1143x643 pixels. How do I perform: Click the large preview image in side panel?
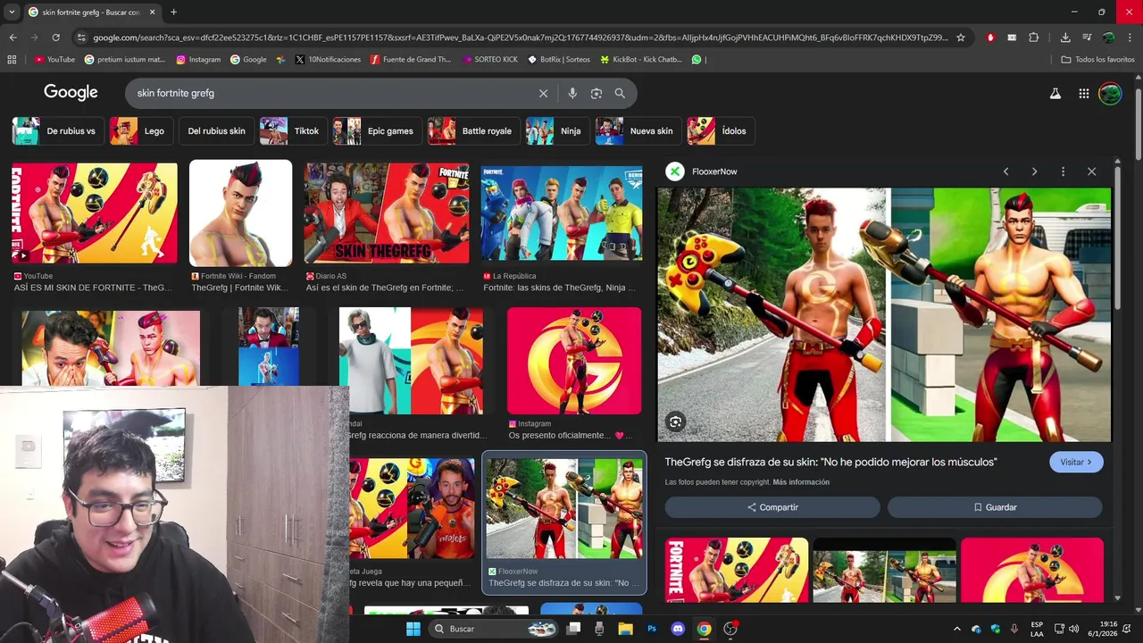(884, 314)
